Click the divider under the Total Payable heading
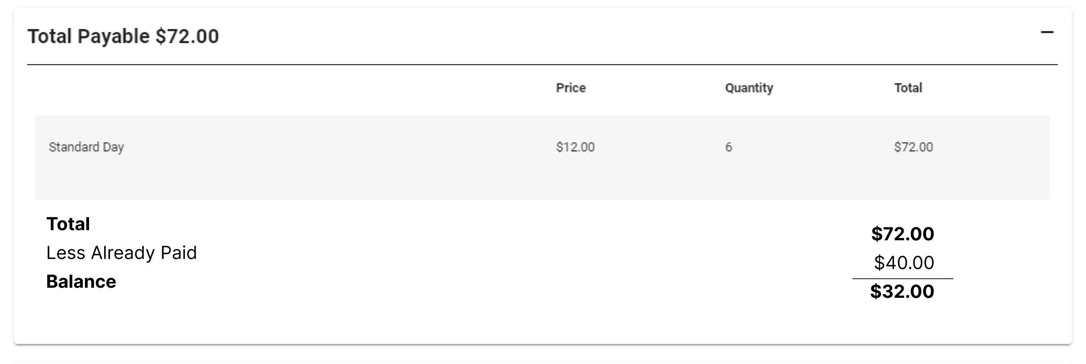The width and height of the screenshot is (1086, 364). tap(542, 65)
